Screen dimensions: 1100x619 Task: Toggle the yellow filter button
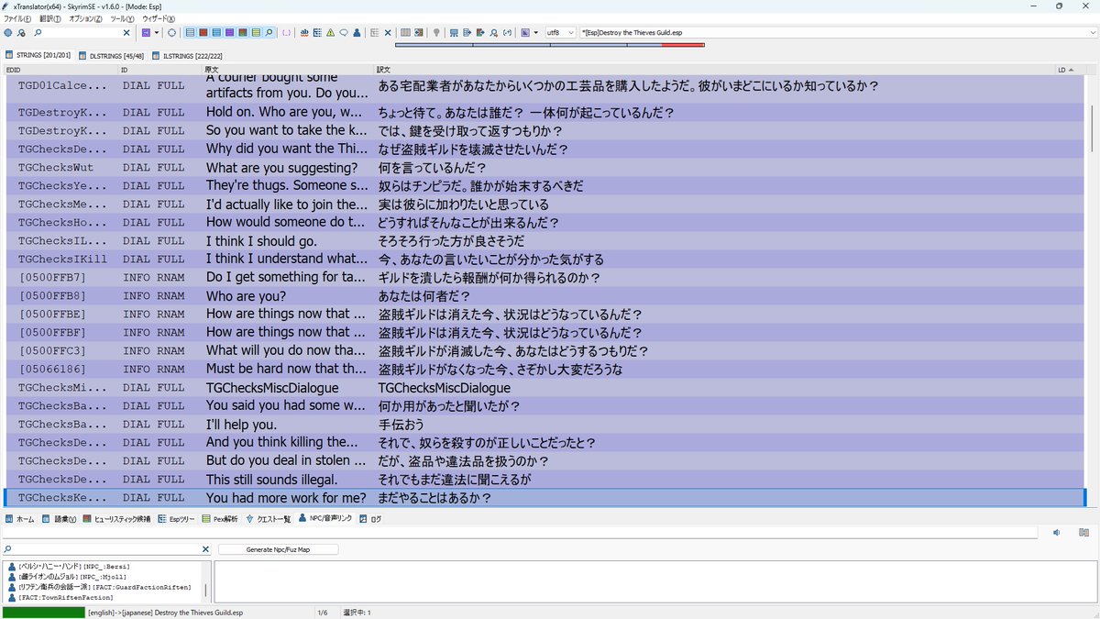256,32
